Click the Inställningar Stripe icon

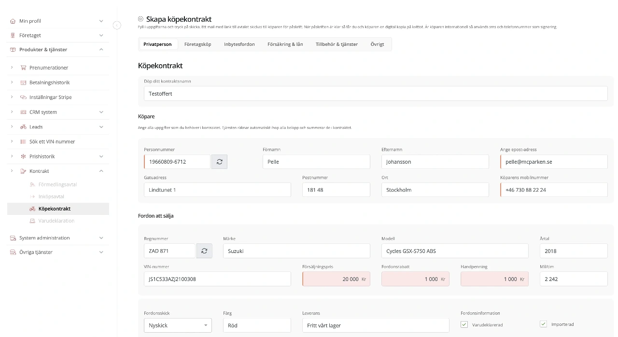[x=23, y=98]
